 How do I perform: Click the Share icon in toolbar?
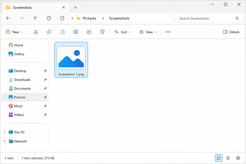[89, 32]
